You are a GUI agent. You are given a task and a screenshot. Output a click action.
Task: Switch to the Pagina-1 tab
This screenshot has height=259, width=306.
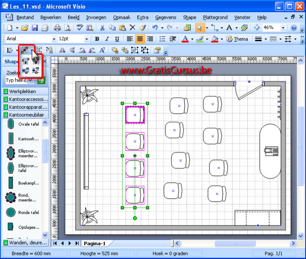tap(95, 243)
